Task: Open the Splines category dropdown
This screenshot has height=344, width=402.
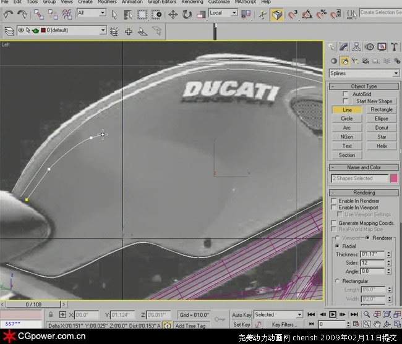Action: (x=364, y=73)
